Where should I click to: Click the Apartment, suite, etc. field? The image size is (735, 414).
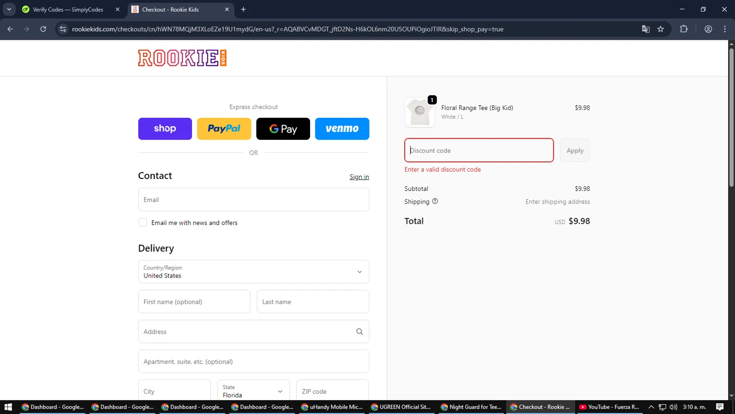pyautogui.click(x=254, y=362)
